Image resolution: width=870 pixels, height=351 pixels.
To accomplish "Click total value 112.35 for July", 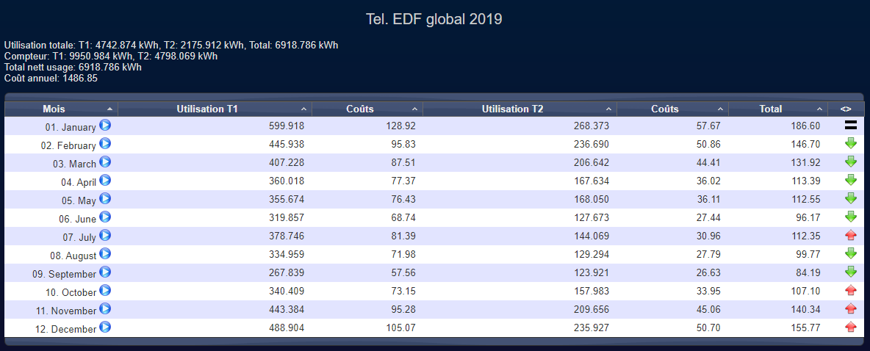I will click(x=805, y=236).
